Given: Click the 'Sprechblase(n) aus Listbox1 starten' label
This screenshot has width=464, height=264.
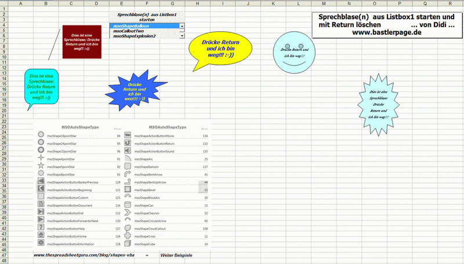Looking at the screenshot, I should (x=147, y=17).
